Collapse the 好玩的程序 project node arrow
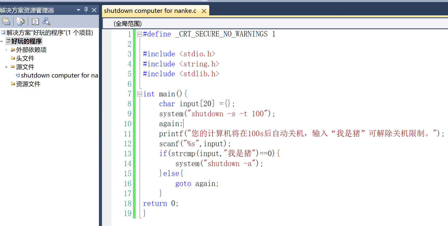This screenshot has height=226, width=448. pyautogui.click(x=2, y=41)
